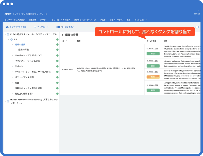Click the green status dot for パフォーマンス評価
This screenshot has width=203, height=156.
point(57,77)
